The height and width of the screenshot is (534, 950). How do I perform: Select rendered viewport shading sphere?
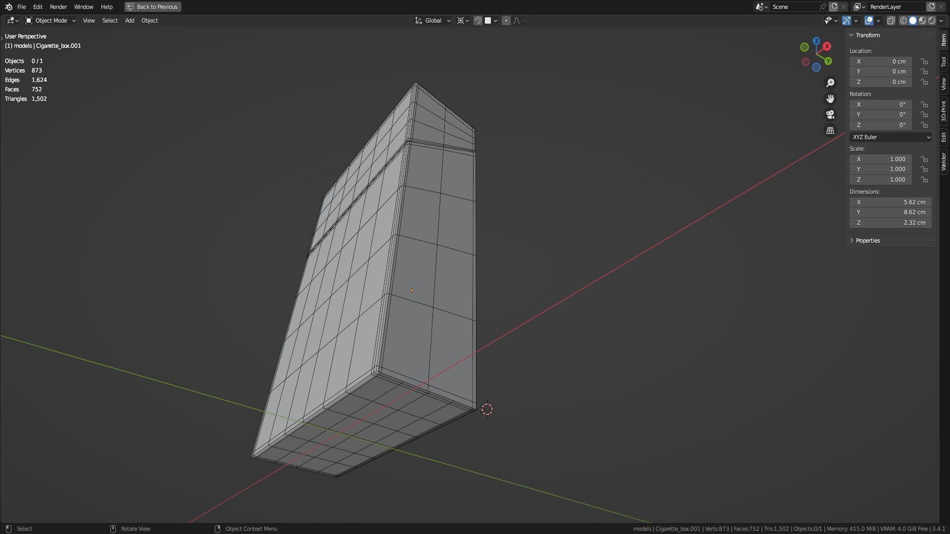pos(932,20)
